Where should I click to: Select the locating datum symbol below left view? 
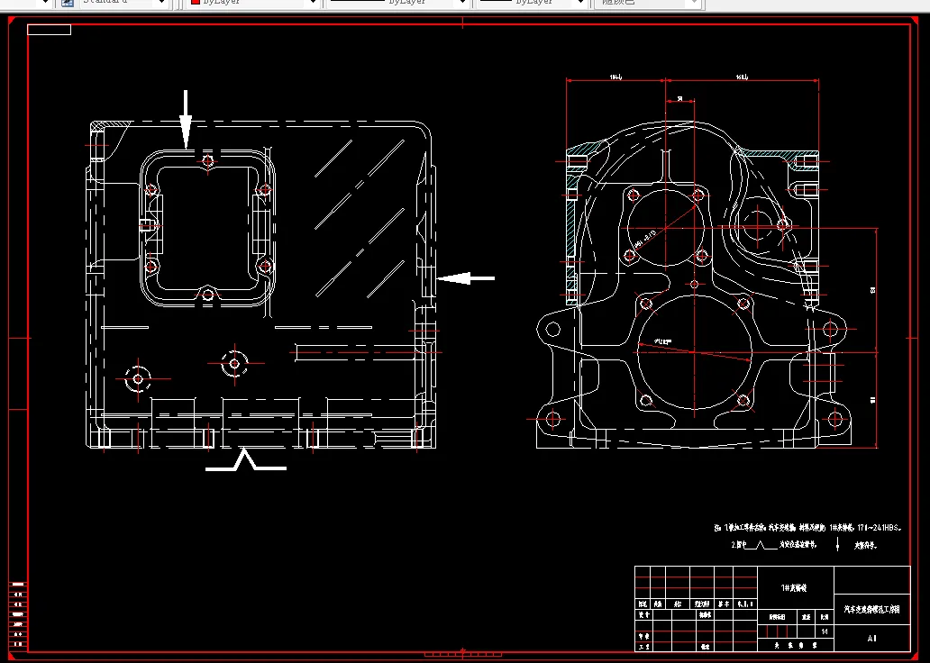pyautogui.click(x=245, y=459)
